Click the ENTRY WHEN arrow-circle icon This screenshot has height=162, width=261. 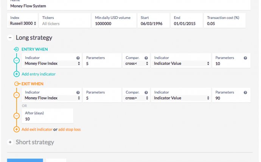pyautogui.click(x=16, y=49)
